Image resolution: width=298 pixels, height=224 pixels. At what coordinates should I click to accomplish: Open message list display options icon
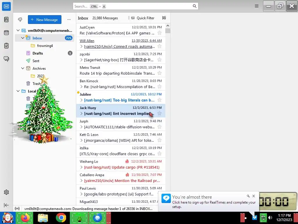point(164,18)
